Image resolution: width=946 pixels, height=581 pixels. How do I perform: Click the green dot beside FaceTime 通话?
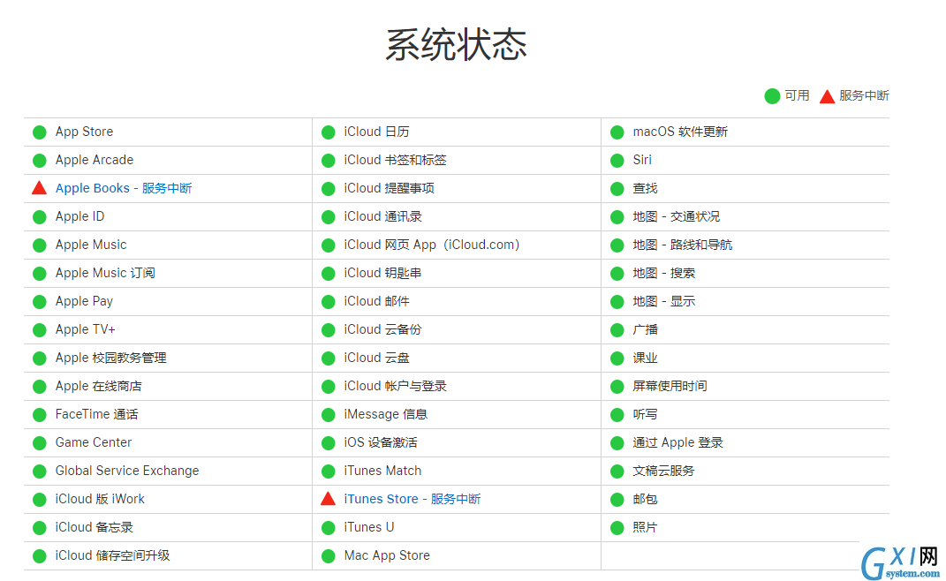point(39,414)
